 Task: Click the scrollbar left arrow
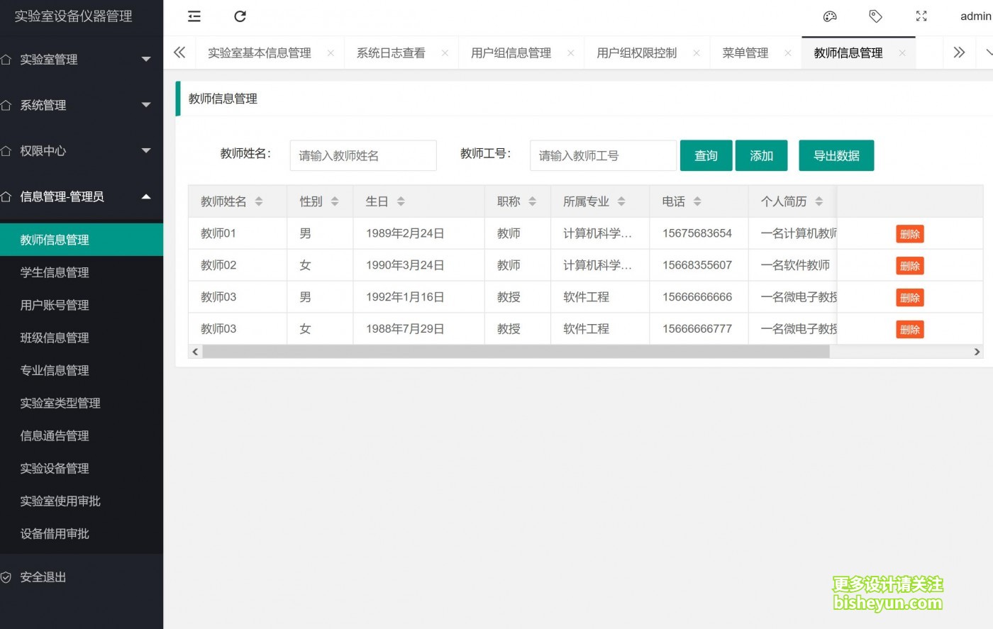tap(195, 352)
